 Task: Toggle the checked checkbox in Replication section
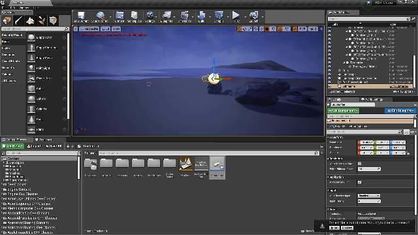point(359,182)
